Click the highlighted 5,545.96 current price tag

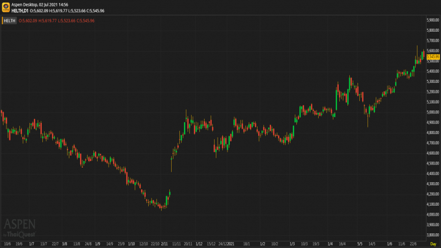coord(433,56)
